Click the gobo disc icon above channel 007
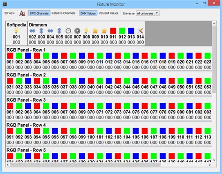The image size is (222, 174). click(x=77, y=31)
